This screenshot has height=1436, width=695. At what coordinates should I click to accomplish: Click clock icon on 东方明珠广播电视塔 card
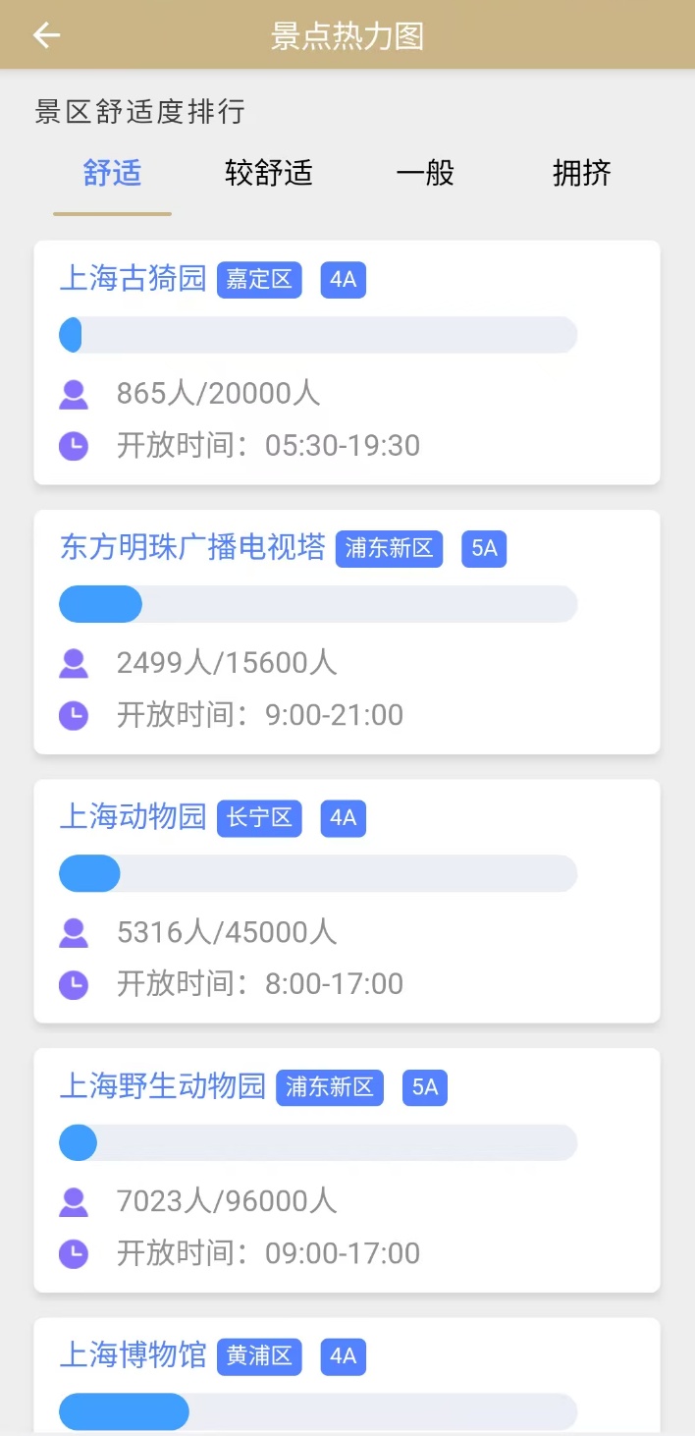pos(74,715)
